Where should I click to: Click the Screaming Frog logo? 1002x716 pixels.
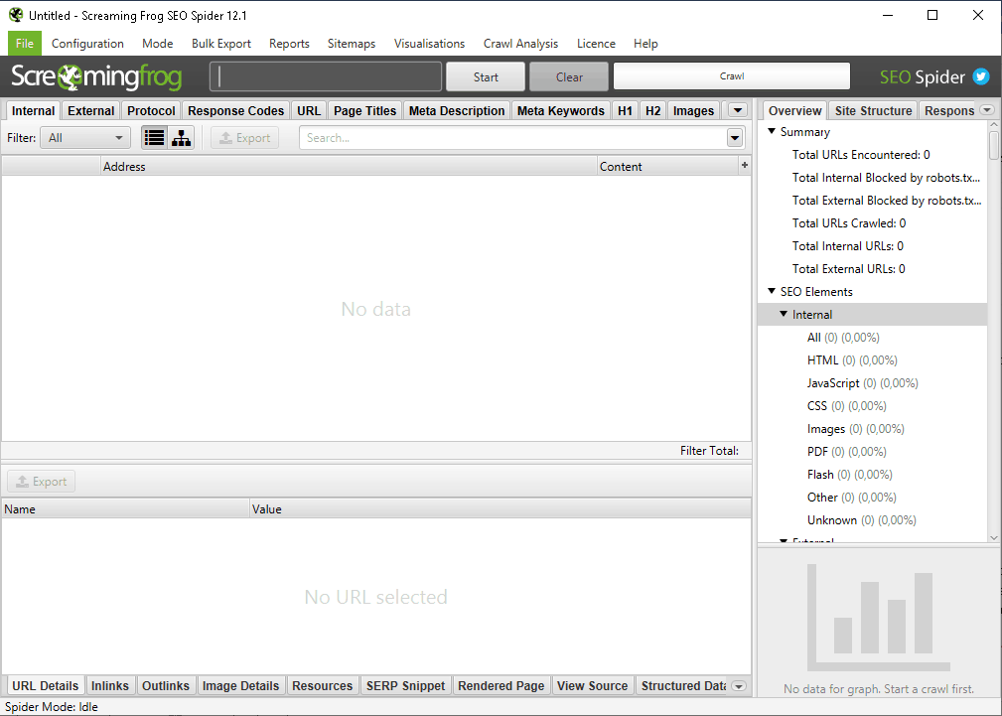point(97,76)
